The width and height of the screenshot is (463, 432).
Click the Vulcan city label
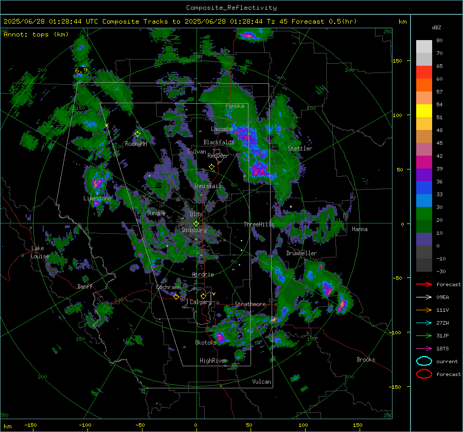(x=262, y=382)
